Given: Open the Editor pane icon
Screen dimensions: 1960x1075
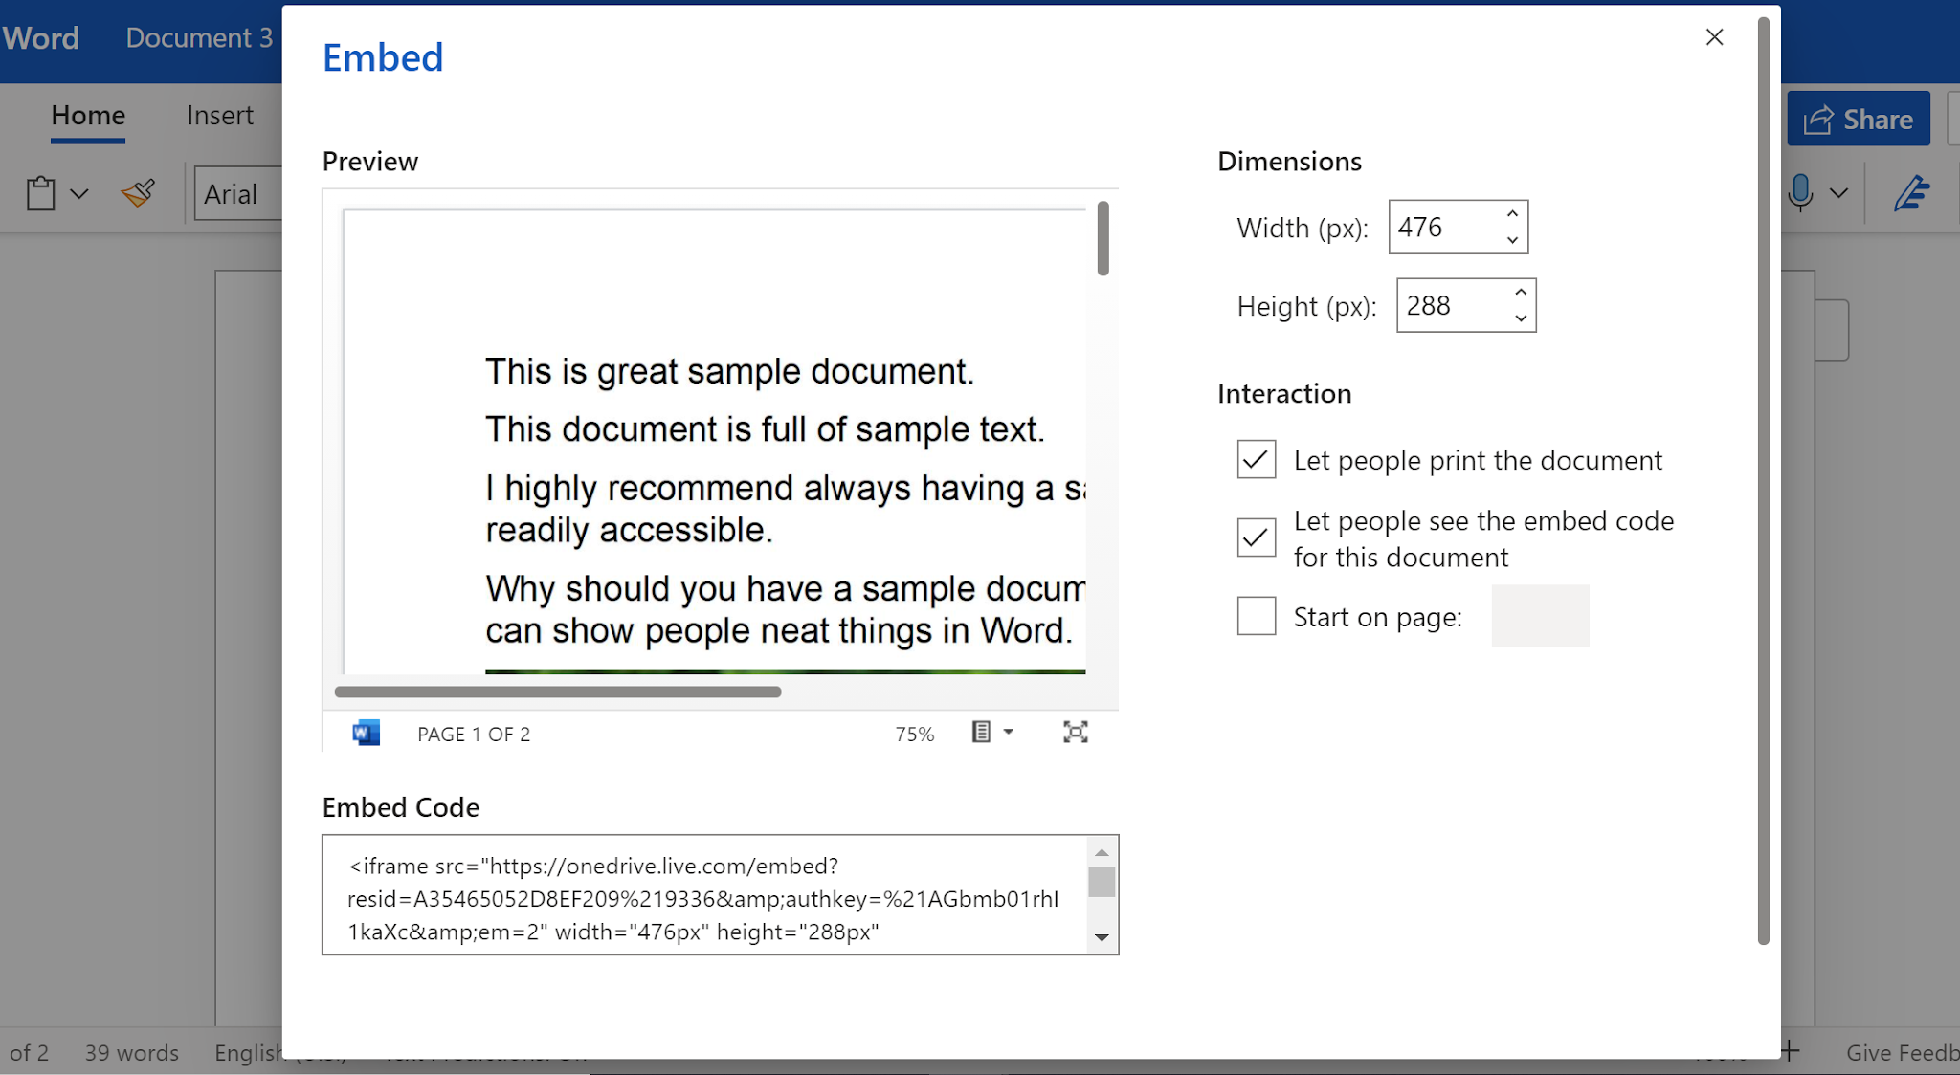Looking at the screenshot, I should coord(1911,193).
